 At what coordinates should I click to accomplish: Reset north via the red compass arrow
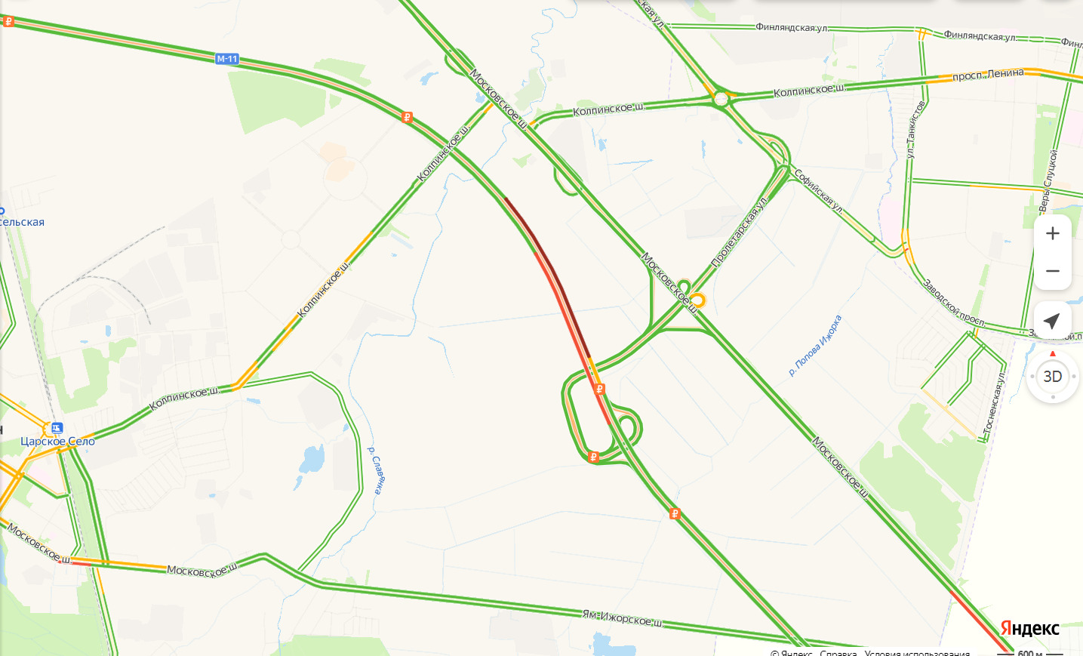click(x=1053, y=354)
